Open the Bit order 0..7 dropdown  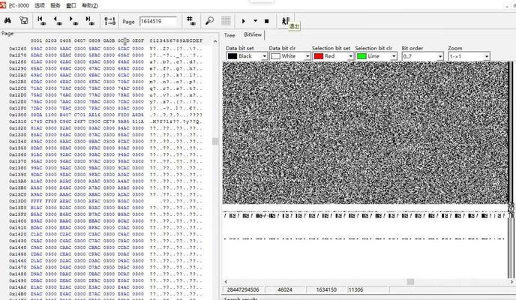pos(440,56)
